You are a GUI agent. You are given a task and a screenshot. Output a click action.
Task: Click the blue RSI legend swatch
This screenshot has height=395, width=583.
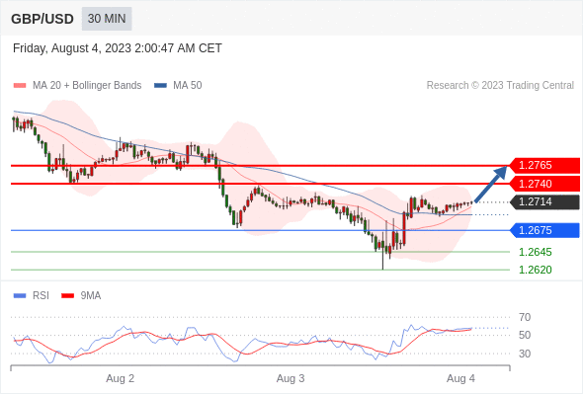(20, 296)
